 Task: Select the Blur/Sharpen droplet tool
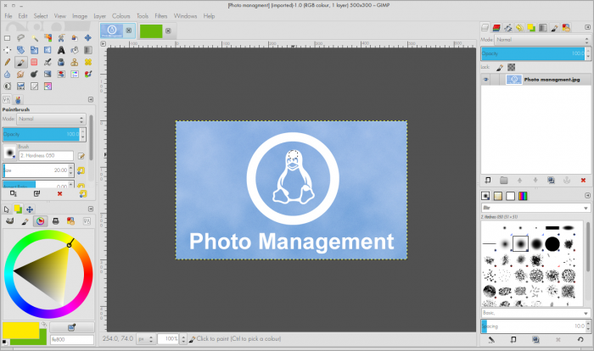coord(7,75)
